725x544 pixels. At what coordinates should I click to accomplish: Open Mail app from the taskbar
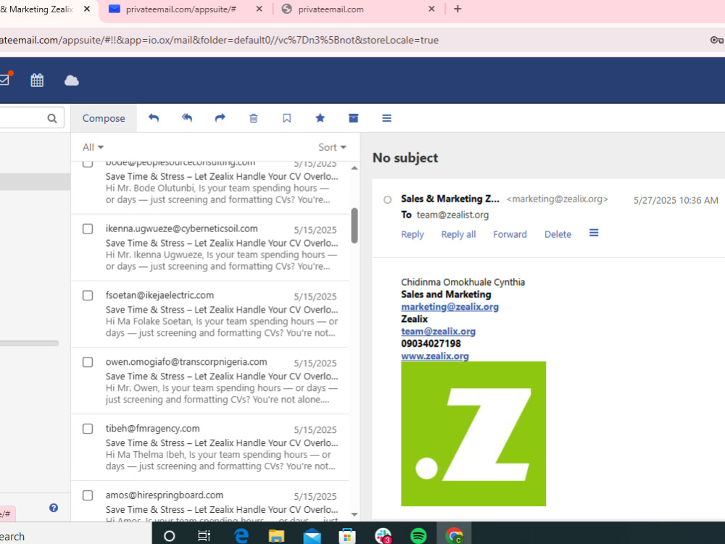tap(312, 536)
